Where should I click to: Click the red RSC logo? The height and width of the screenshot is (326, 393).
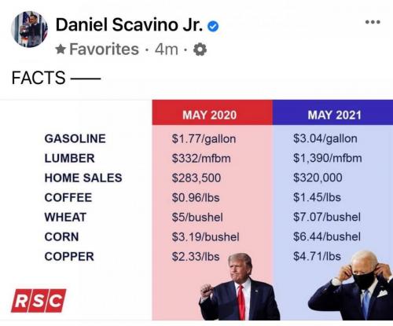39,301
